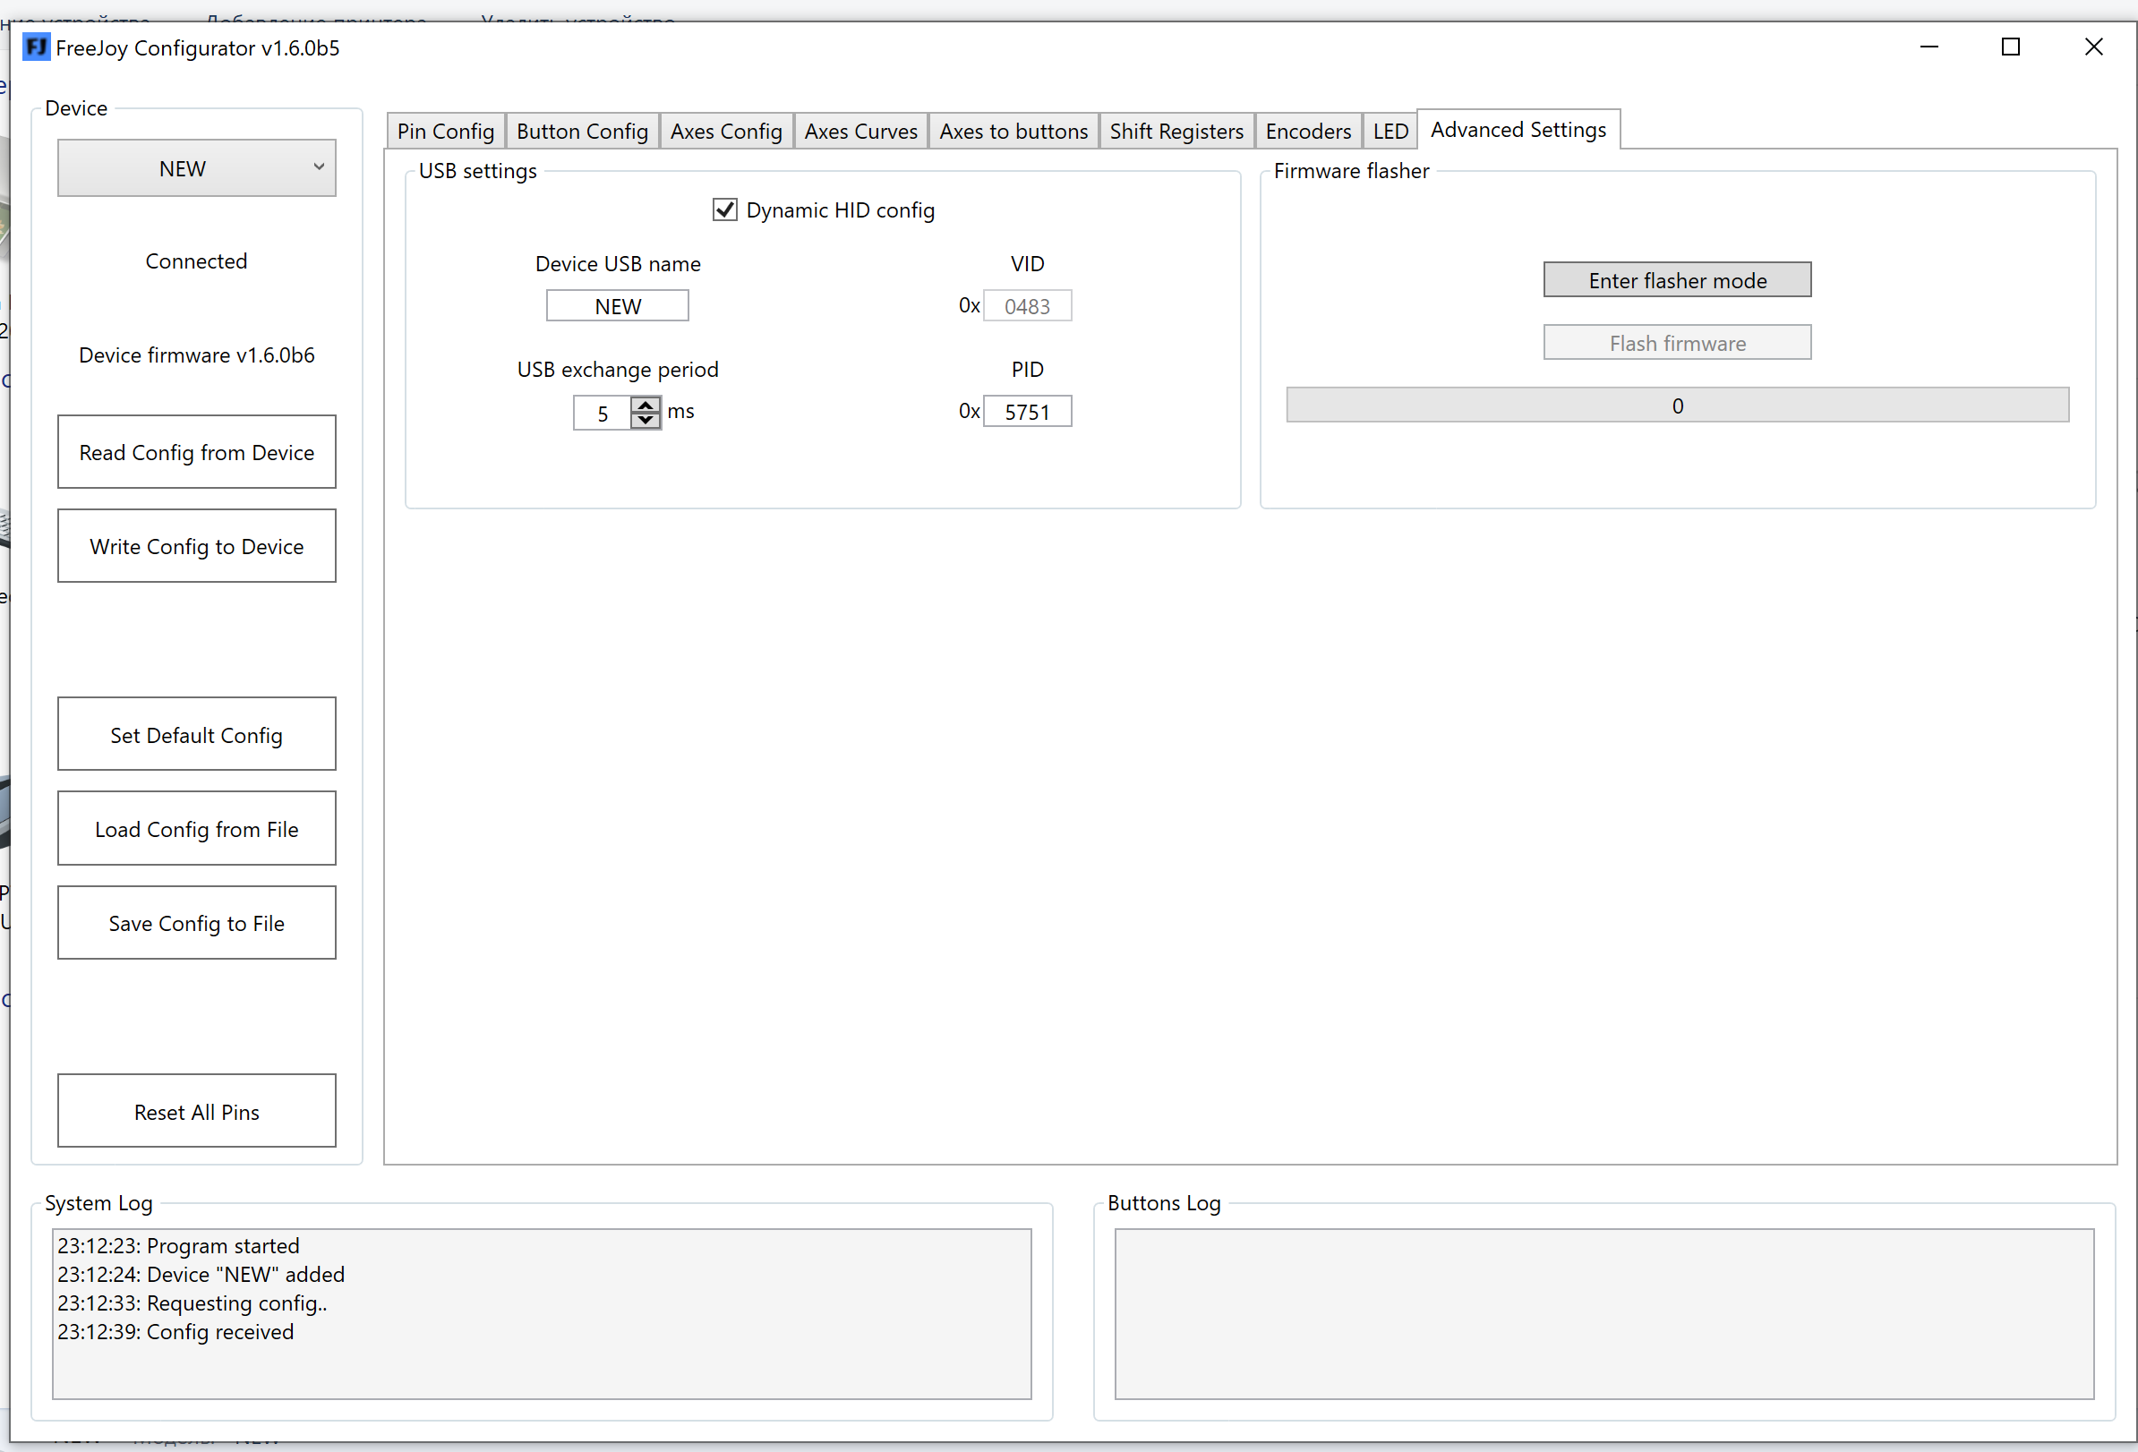Click the PID hex input field

[1027, 412]
